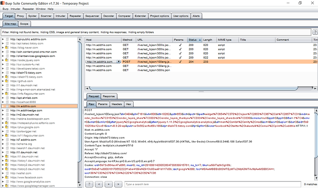Open the User options tab
318x188 pixels.
[181, 16]
